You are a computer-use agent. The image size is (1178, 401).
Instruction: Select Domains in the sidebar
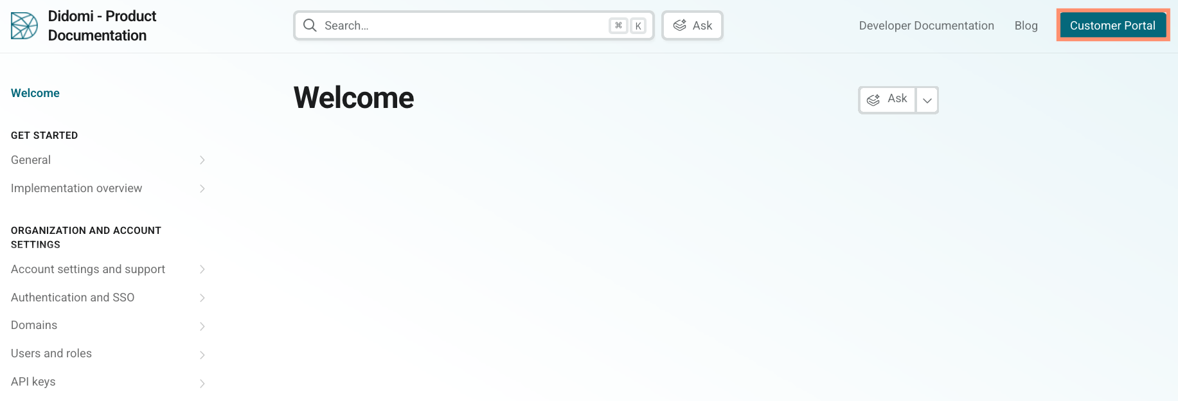click(x=34, y=325)
